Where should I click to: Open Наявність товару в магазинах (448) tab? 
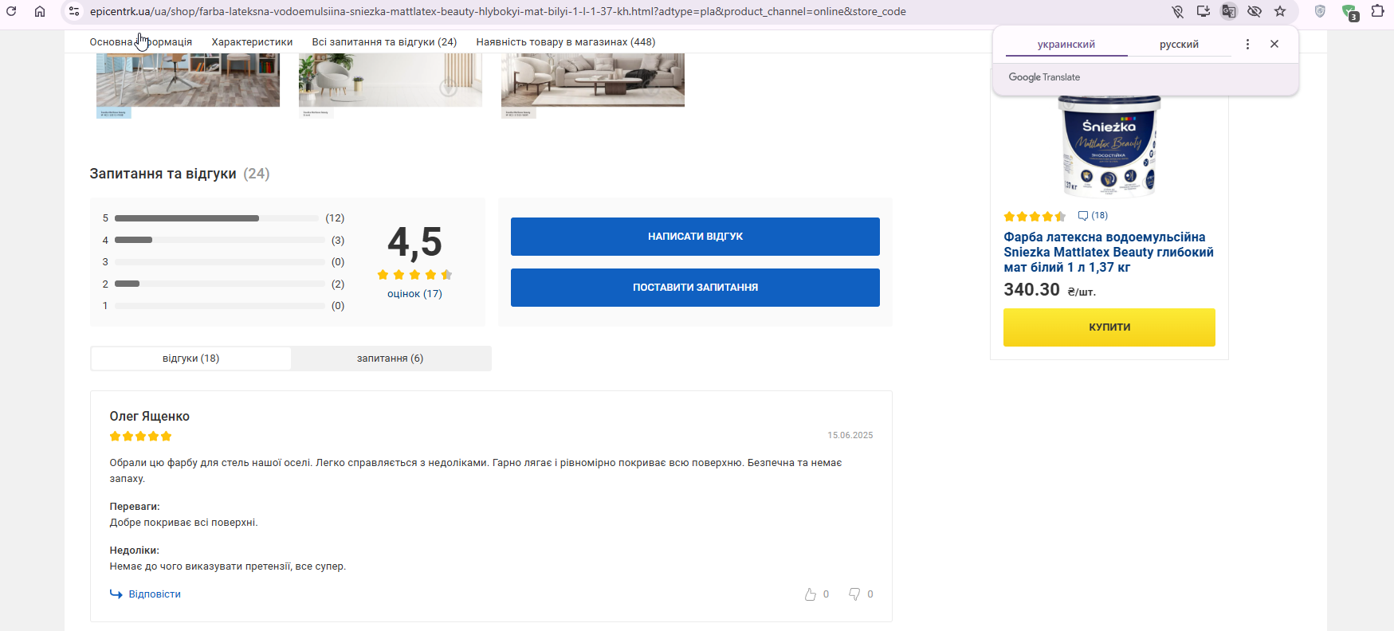tap(566, 42)
